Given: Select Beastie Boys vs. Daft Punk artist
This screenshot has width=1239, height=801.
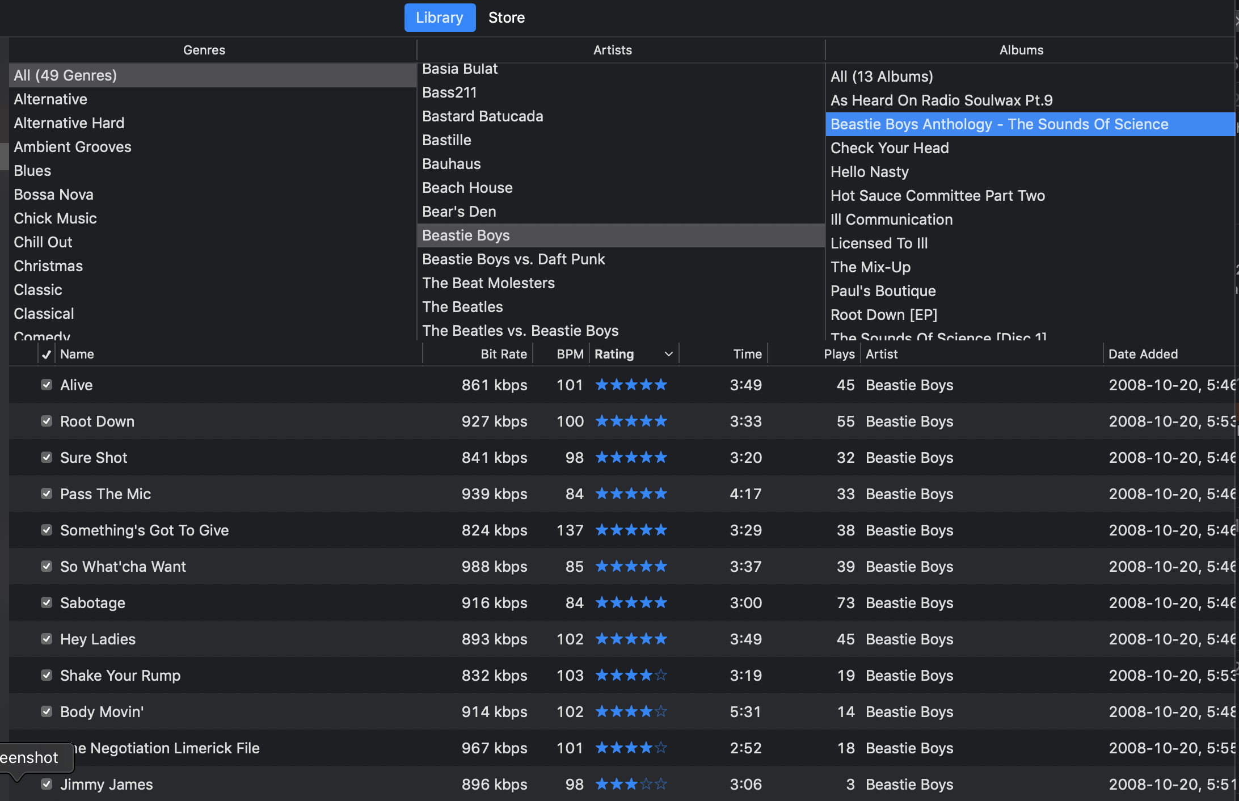Looking at the screenshot, I should coord(513,259).
